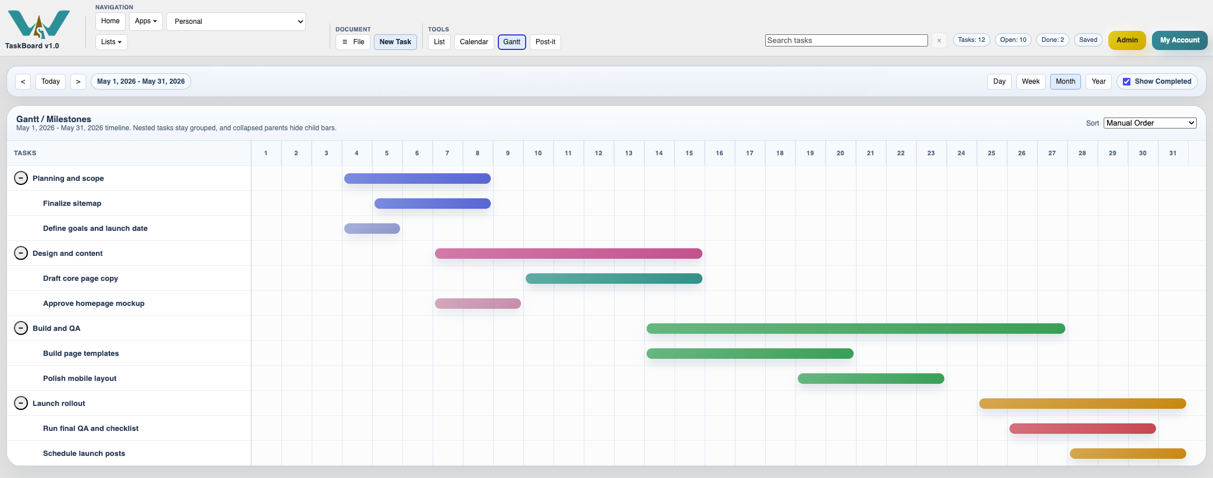
Task: Switch timeline to Day scale
Action: point(1000,81)
